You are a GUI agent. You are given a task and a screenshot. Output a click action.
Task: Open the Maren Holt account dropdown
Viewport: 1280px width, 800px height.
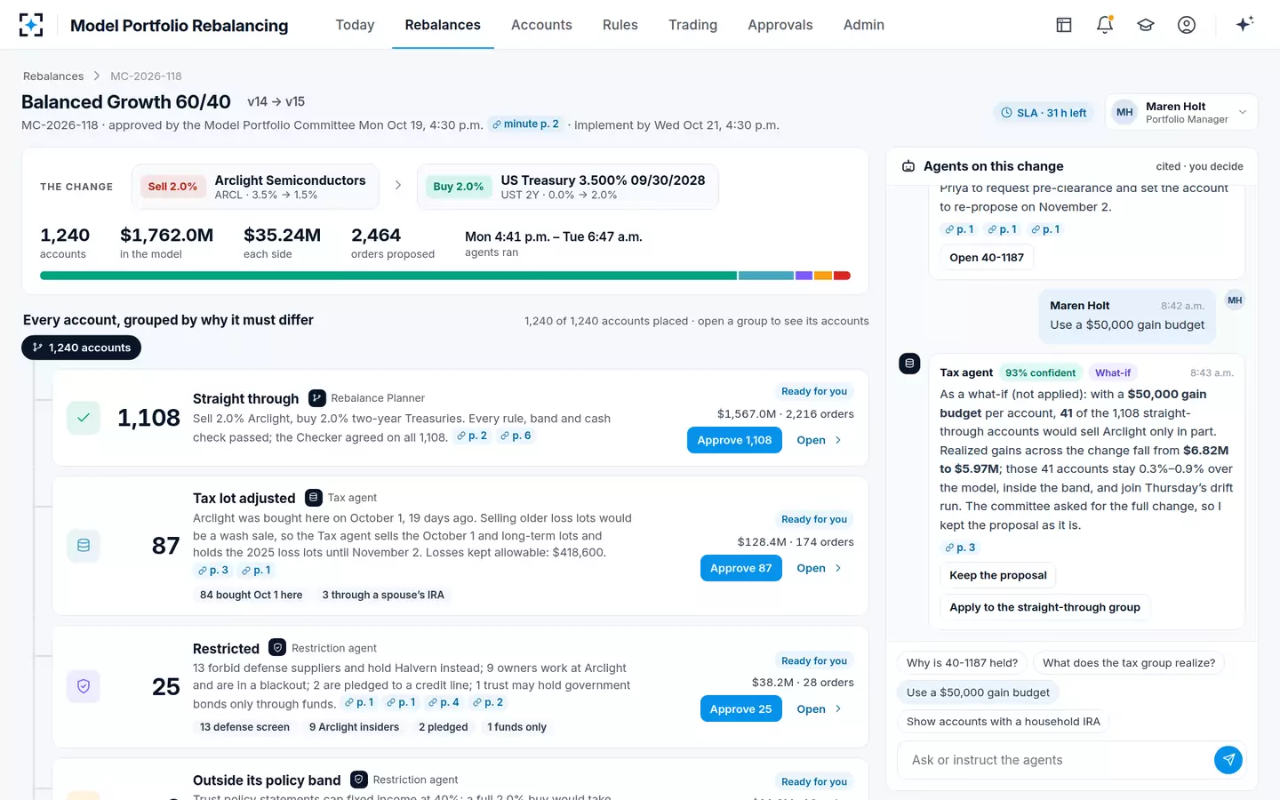pos(1181,112)
